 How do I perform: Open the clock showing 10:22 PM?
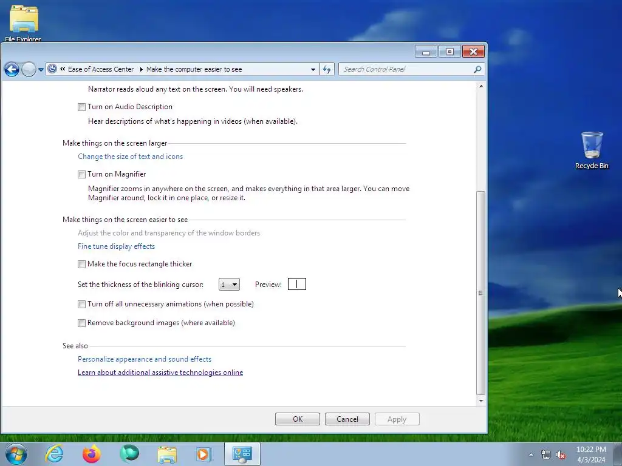[x=591, y=454]
